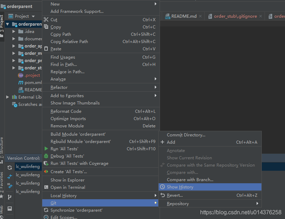Open the branch icon in Version Control toolbar

[9, 197]
